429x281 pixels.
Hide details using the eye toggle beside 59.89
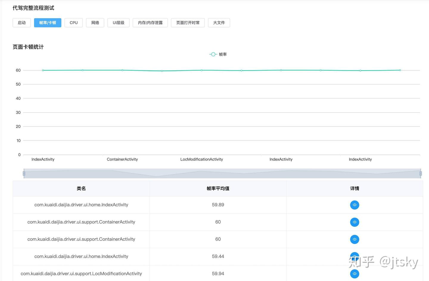(354, 205)
